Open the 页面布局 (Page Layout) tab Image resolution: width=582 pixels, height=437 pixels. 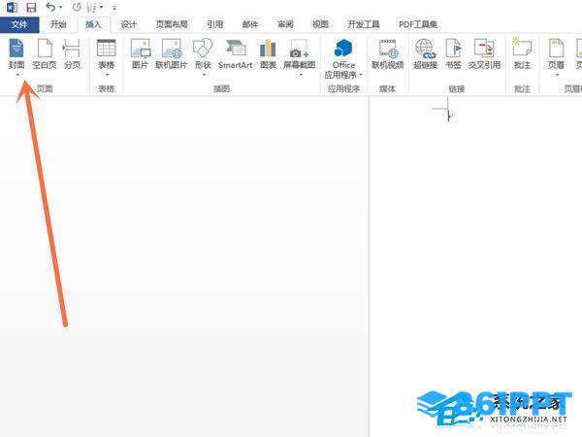tap(172, 24)
